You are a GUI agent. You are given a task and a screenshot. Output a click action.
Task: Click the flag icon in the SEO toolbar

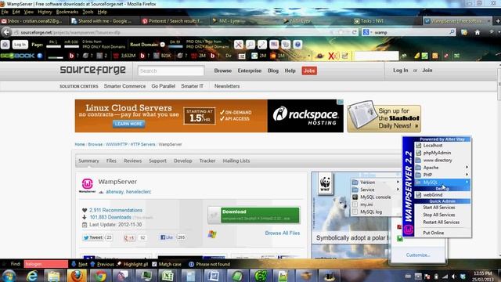[274, 45]
